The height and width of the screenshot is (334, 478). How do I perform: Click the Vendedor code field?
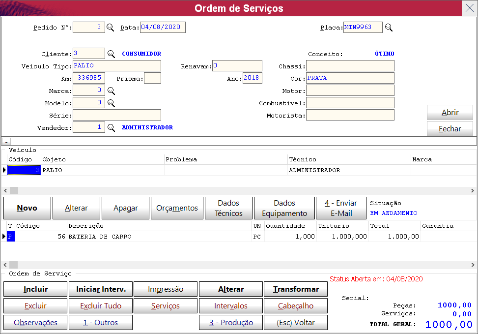click(89, 127)
